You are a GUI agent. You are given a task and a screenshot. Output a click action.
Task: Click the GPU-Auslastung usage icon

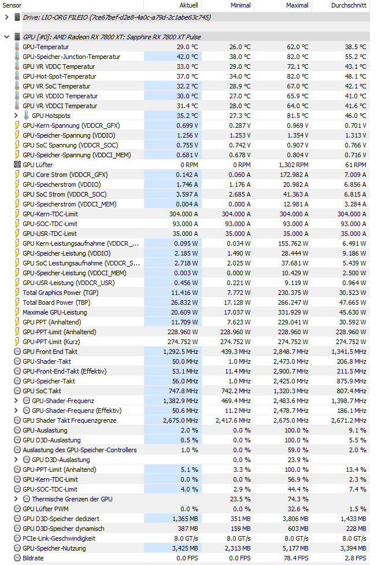tap(17, 430)
